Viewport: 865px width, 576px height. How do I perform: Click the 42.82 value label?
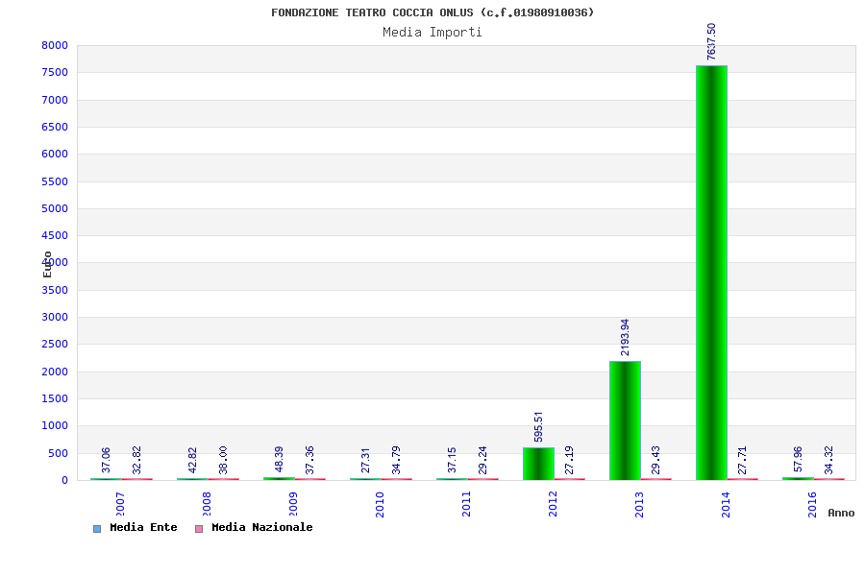192,460
